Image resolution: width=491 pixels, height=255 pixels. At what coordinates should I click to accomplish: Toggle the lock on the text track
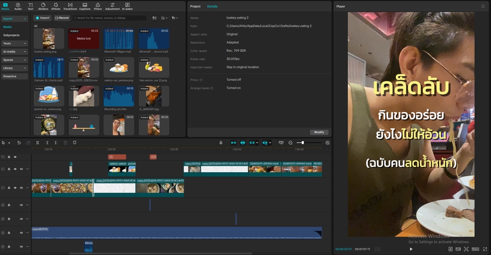(9, 157)
